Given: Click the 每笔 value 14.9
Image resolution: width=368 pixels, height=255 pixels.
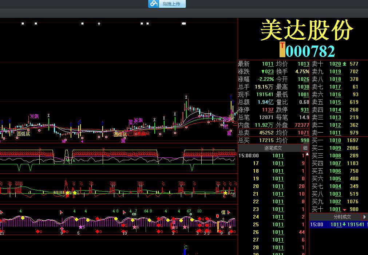Looking at the screenshot, I should click(x=304, y=117).
